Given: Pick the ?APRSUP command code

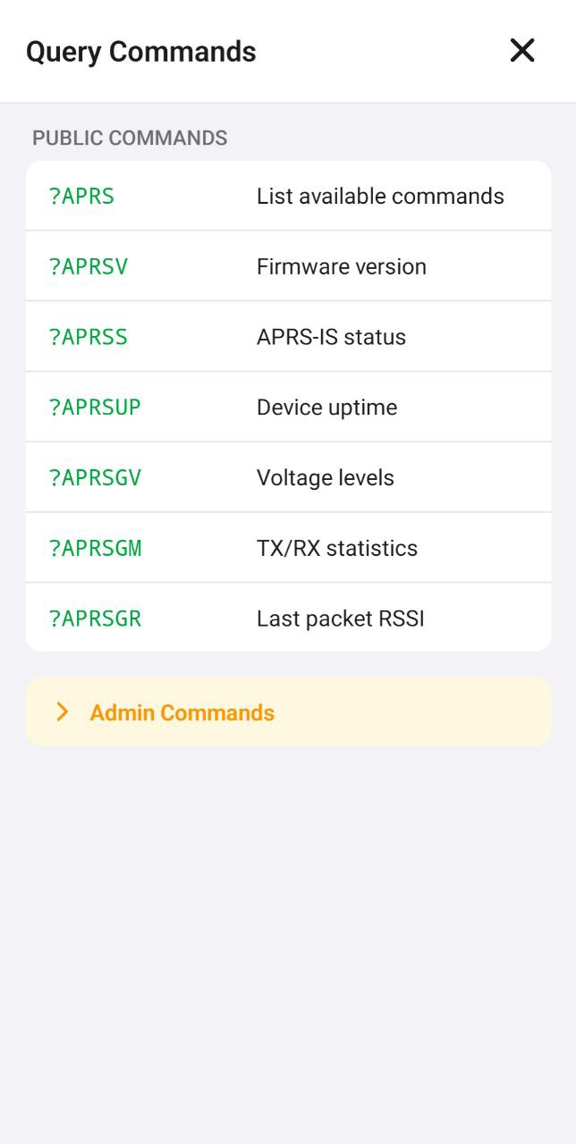Looking at the screenshot, I should click(x=95, y=408).
